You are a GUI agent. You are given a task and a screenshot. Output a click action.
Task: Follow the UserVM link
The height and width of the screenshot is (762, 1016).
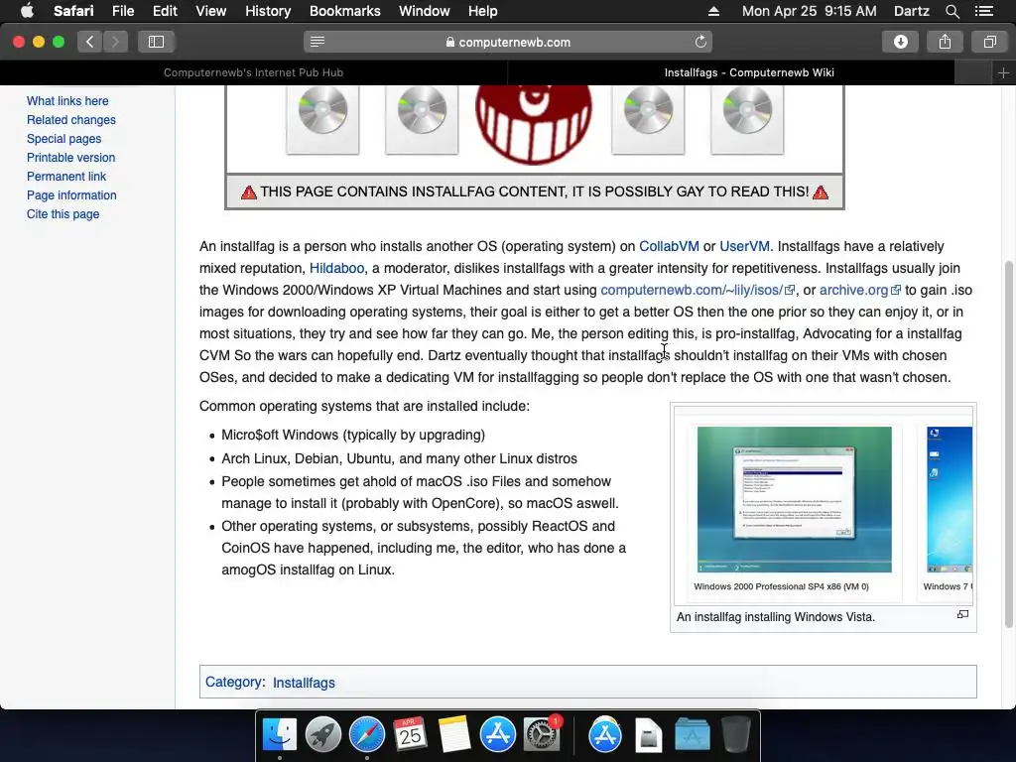point(744,246)
